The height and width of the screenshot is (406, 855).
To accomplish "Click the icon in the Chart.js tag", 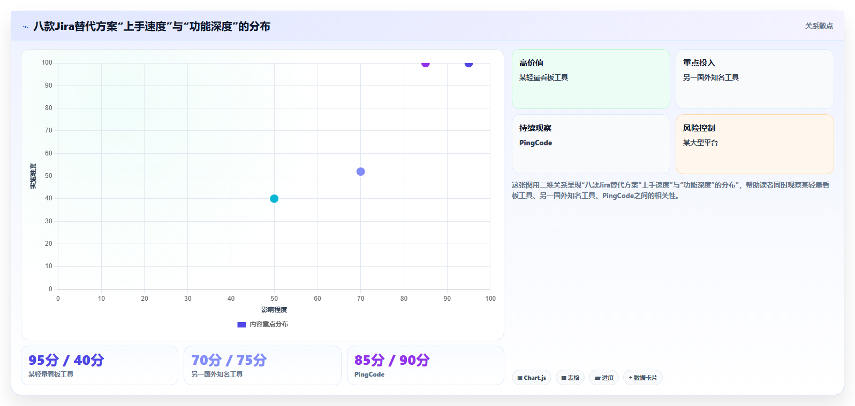I will coord(520,378).
